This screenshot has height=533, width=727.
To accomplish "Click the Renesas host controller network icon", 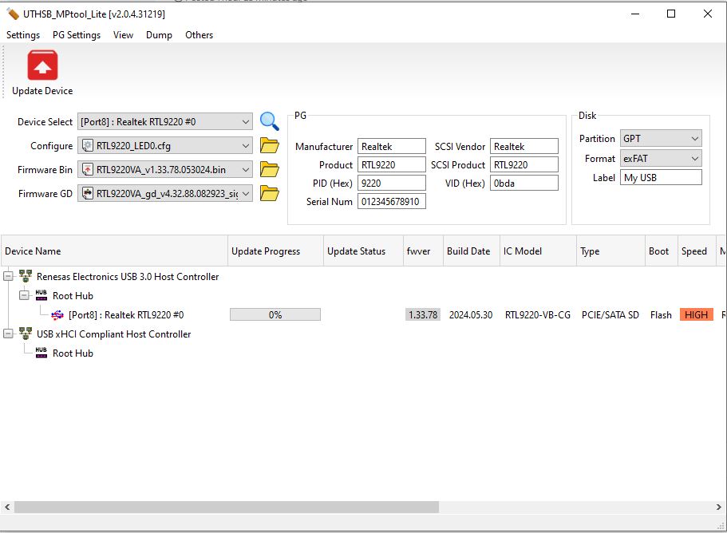I will [x=26, y=276].
